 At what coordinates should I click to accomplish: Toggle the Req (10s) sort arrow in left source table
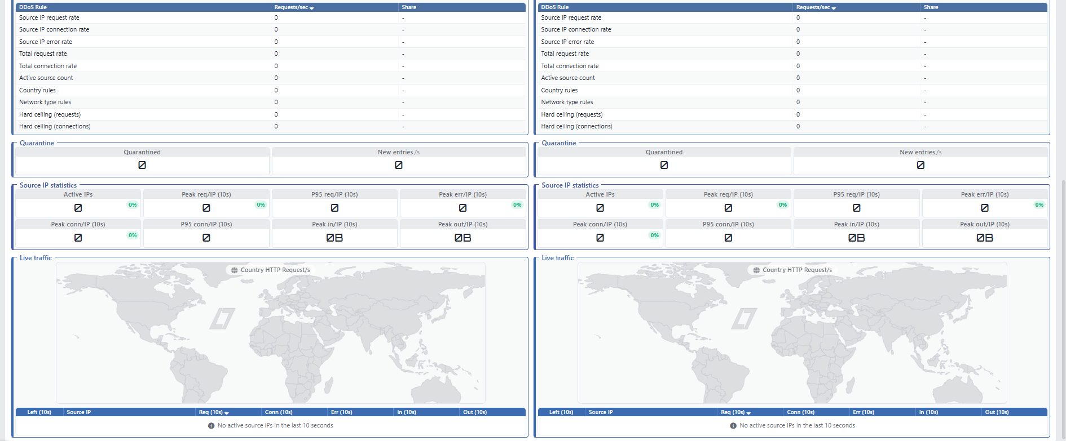[227, 413]
